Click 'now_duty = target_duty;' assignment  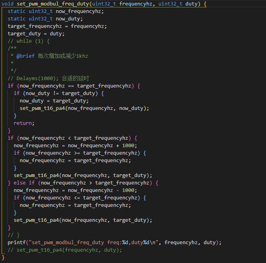click(54, 101)
